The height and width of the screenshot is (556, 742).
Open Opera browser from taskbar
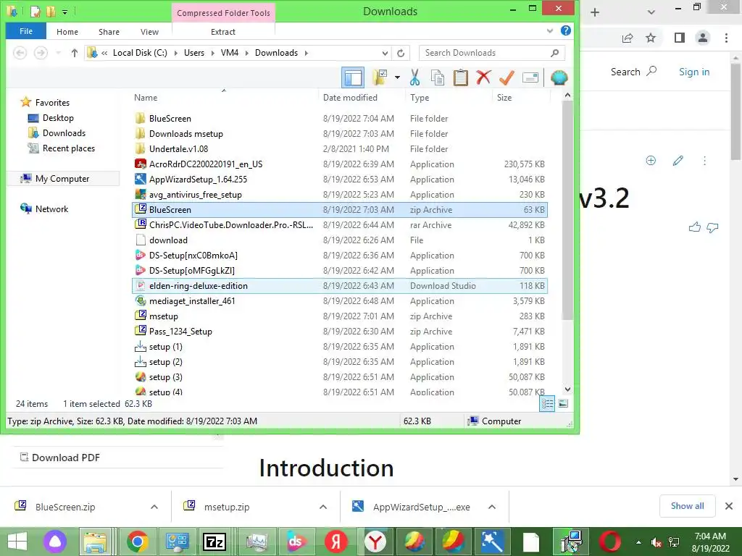tap(609, 542)
